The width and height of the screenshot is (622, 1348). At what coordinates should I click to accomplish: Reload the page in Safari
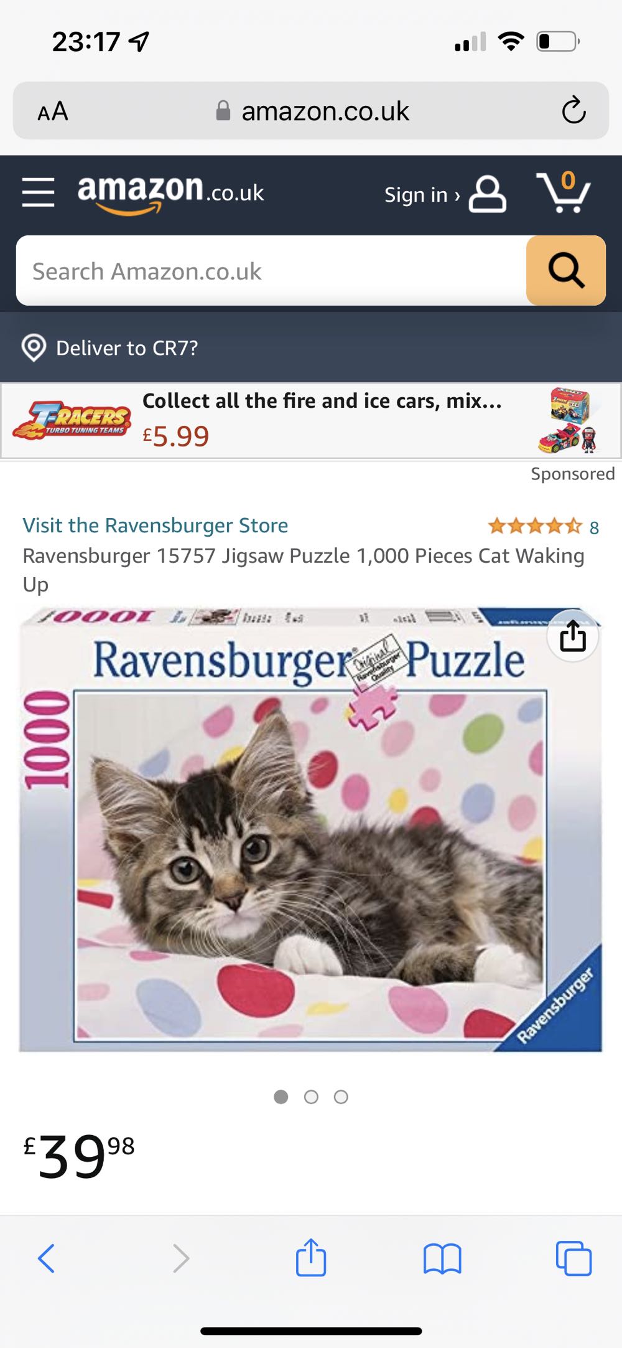[x=573, y=111]
